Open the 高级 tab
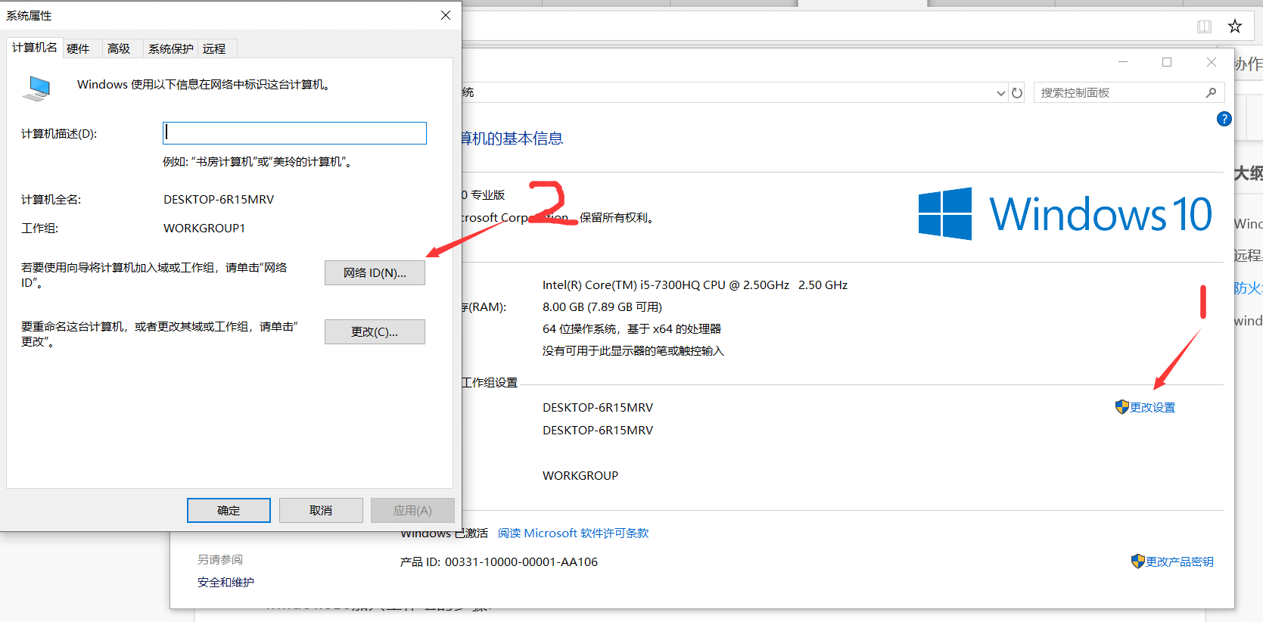 pyautogui.click(x=119, y=49)
